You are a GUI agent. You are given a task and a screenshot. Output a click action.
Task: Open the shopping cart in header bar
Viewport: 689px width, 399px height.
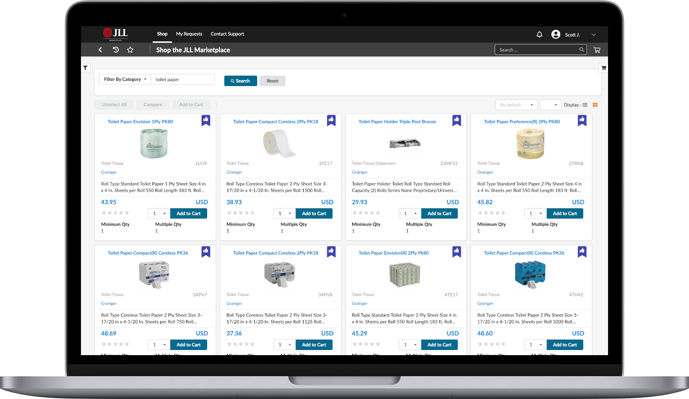click(x=597, y=50)
